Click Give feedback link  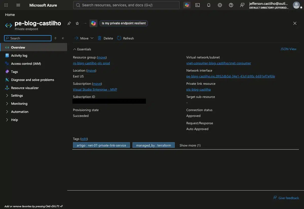click(289, 198)
